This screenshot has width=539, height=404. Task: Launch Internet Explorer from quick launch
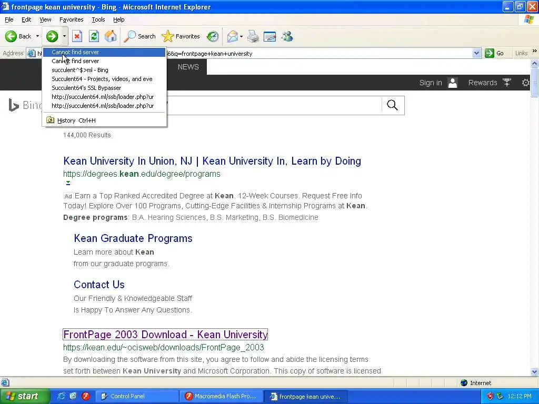61,396
